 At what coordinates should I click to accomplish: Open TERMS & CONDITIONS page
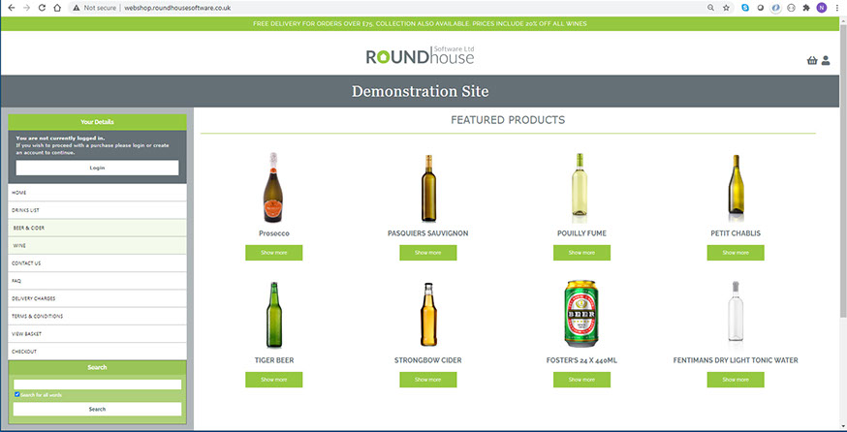click(97, 316)
